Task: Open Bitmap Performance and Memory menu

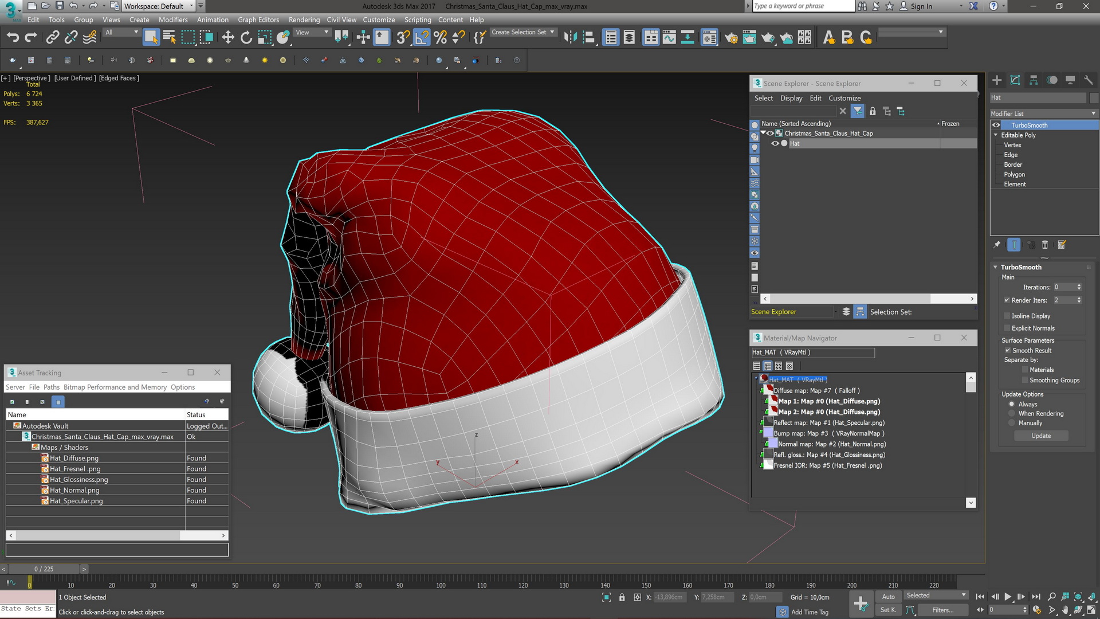Action: point(115,387)
